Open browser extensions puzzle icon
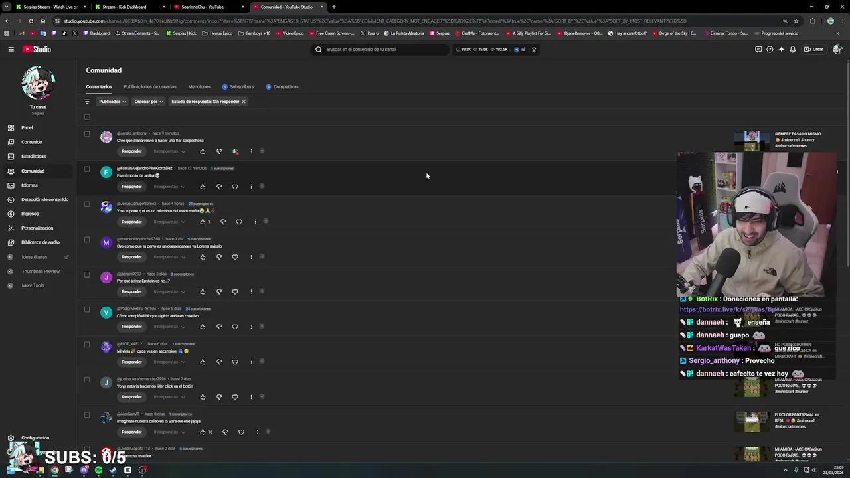The width and height of the screenshot is (850, 478). click(x=812, y=21)
